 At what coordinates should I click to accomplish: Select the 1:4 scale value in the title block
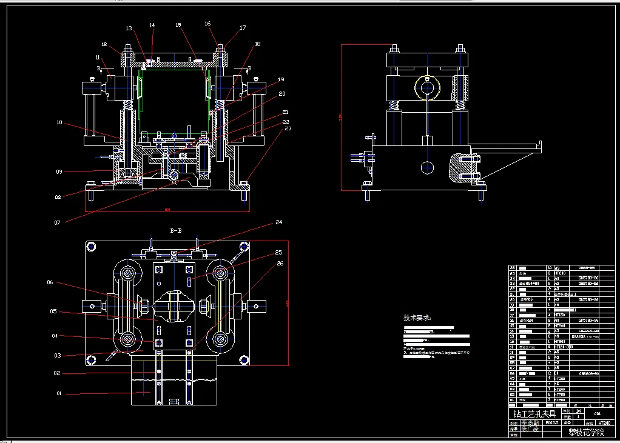click(579, 411)
